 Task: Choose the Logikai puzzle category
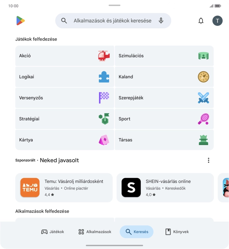click(x=64, y=77)
